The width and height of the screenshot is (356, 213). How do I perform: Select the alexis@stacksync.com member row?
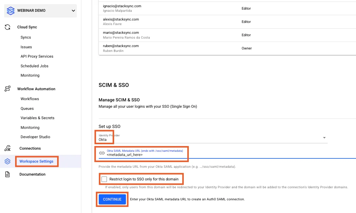point(227,22)
